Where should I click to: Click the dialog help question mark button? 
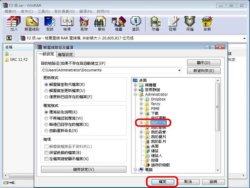click(x=210, y=47)
